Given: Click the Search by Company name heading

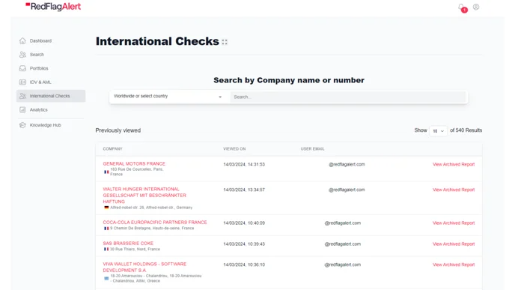Looking at the screenshot, I should click(x=289, y=80).
